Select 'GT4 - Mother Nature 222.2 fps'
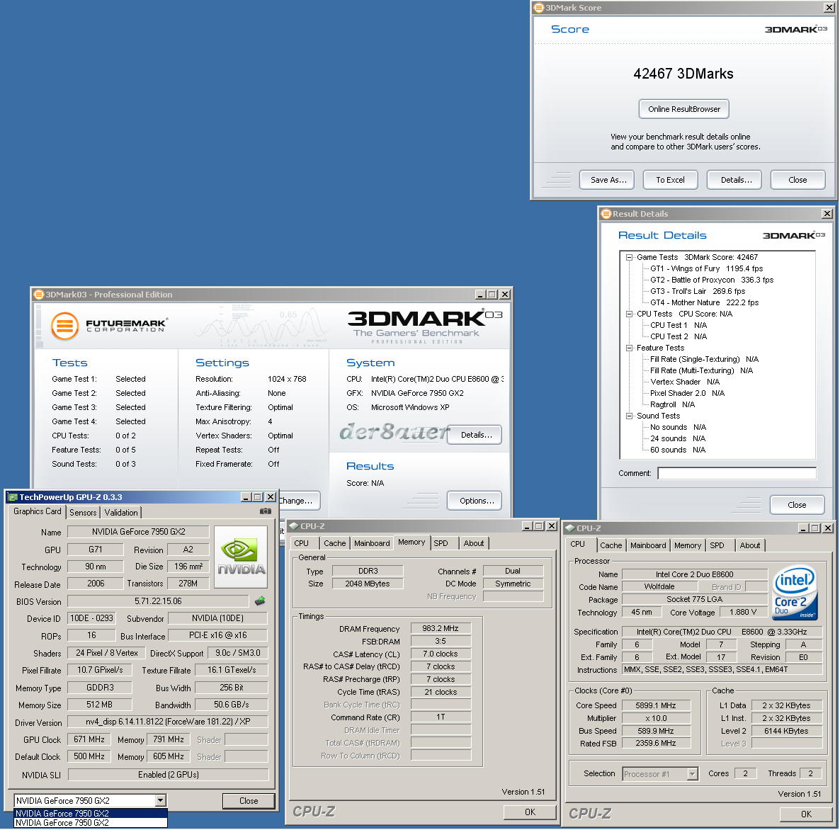Screen dimensions: 840x830 point(704,302)
